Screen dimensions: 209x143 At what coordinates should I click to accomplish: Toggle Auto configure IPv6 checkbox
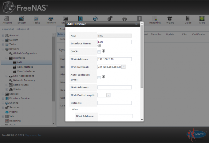point(99,77)
